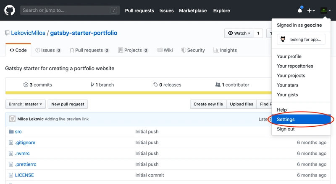Switch to the Projects tab
336x184 pixels.
point(133,50)
